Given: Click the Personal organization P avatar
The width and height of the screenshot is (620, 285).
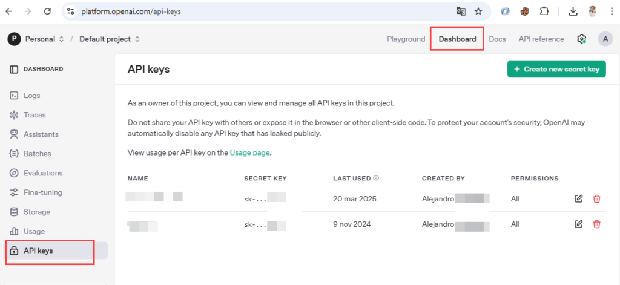Looking at the screenshot, I should pos(14,39).
